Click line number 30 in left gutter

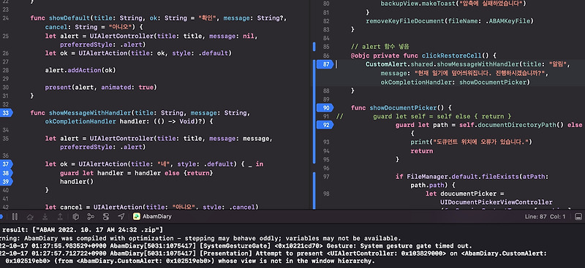point(6,88)
